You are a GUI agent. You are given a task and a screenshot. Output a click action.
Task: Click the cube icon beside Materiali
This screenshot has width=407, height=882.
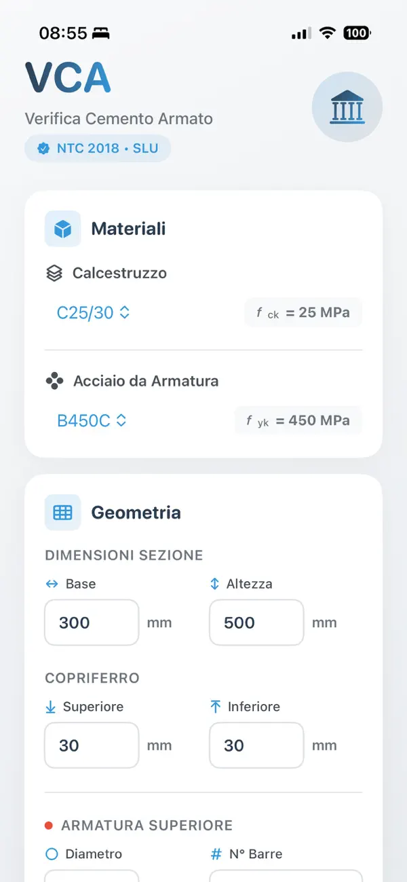click(62, 229)
